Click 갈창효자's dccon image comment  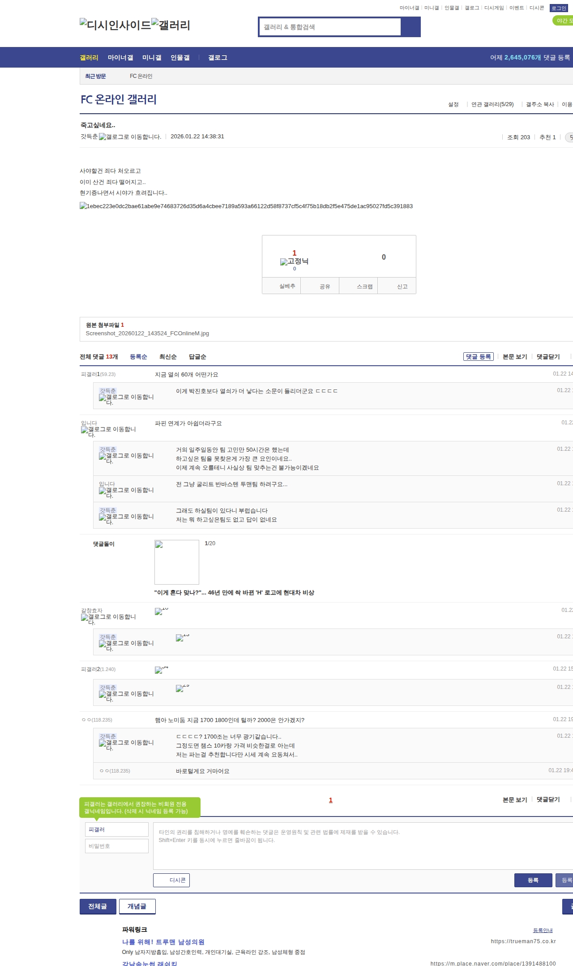[161, 611]
